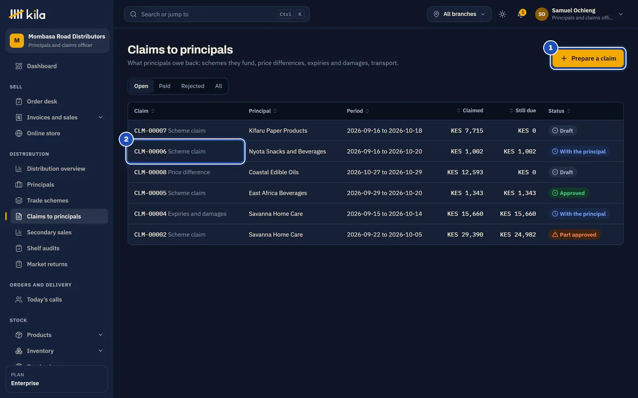
Task: Click the Today's calls people icon
Action: 19,299
